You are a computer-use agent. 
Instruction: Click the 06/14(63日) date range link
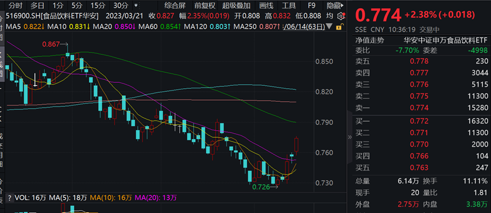[x=303, y=27]
